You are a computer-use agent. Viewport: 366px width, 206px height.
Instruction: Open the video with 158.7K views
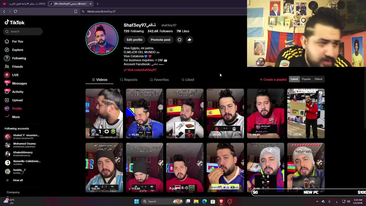[104, 168]
